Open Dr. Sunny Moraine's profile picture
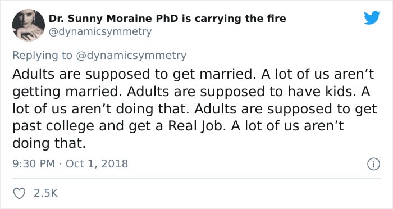Image resolution: width=393 pixels, height=209 pixels. pyautogui.click(x=29, y=25)
